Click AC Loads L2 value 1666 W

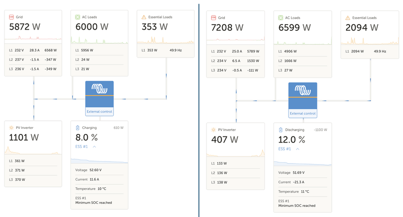coord(291,60)
